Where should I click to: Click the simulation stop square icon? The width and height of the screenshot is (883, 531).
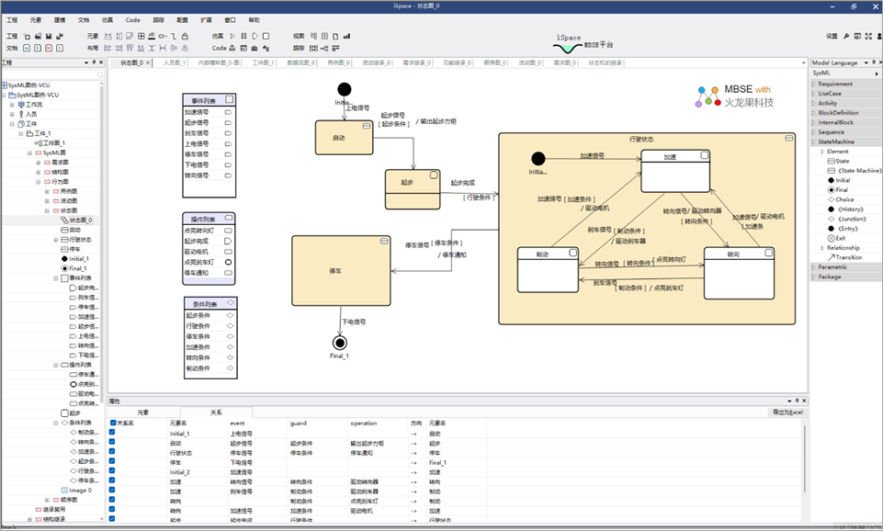tap(266, 36)
